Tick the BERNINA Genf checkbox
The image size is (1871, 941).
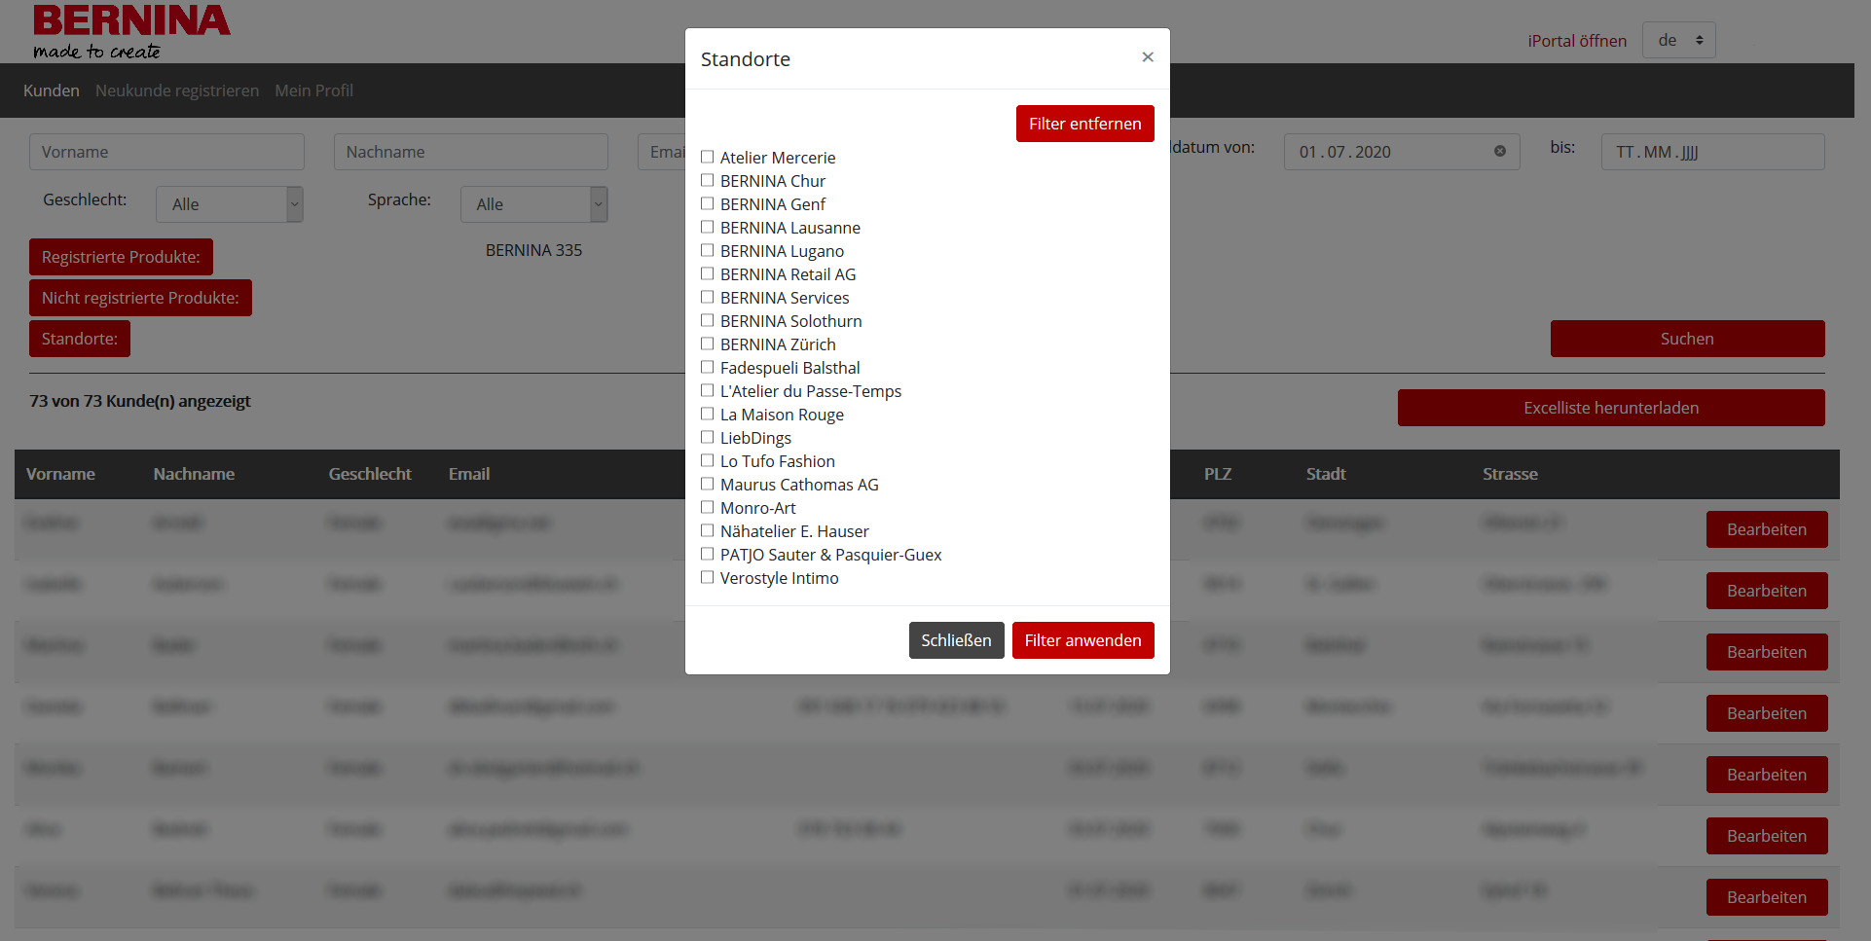click(x=708, y=203)
